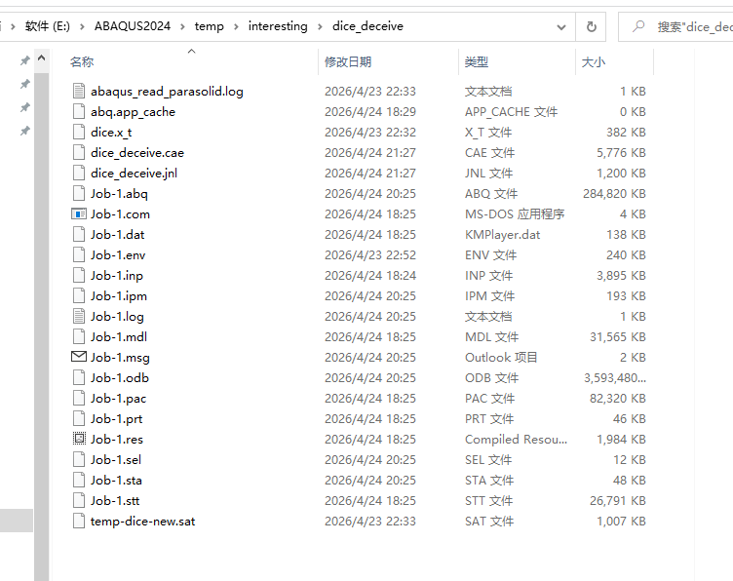733x581 pixels.
Task: Click the third pin icon in navigation pane
Action: point(24,107)
